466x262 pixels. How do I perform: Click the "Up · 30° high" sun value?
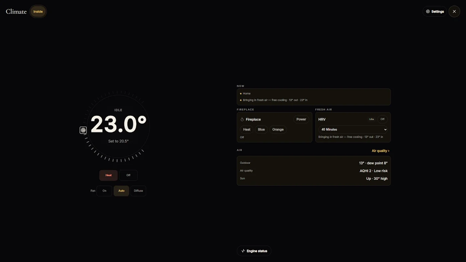(x=377, y=179)
